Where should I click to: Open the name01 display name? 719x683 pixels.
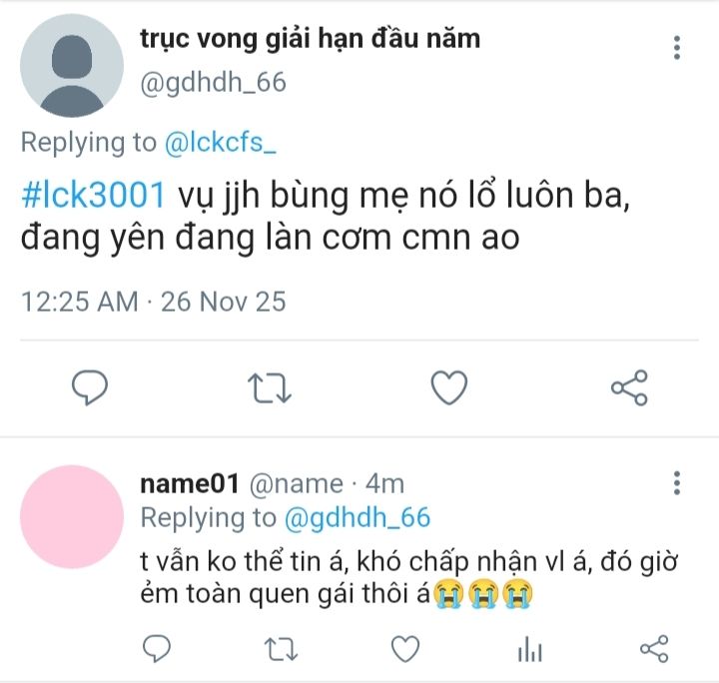pos(189,484)
